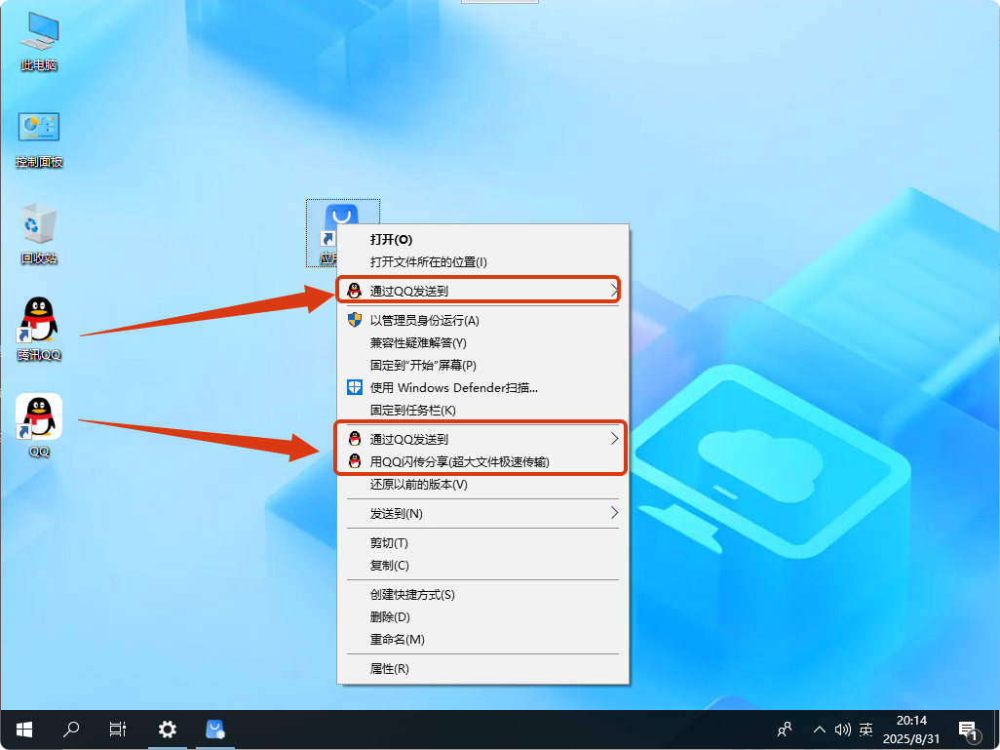
Task: Choose 使用 Windows Defender扫描 option
Action: tap(453, 387)
